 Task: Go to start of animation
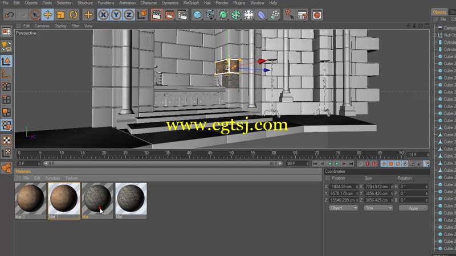tap(315, 164)
